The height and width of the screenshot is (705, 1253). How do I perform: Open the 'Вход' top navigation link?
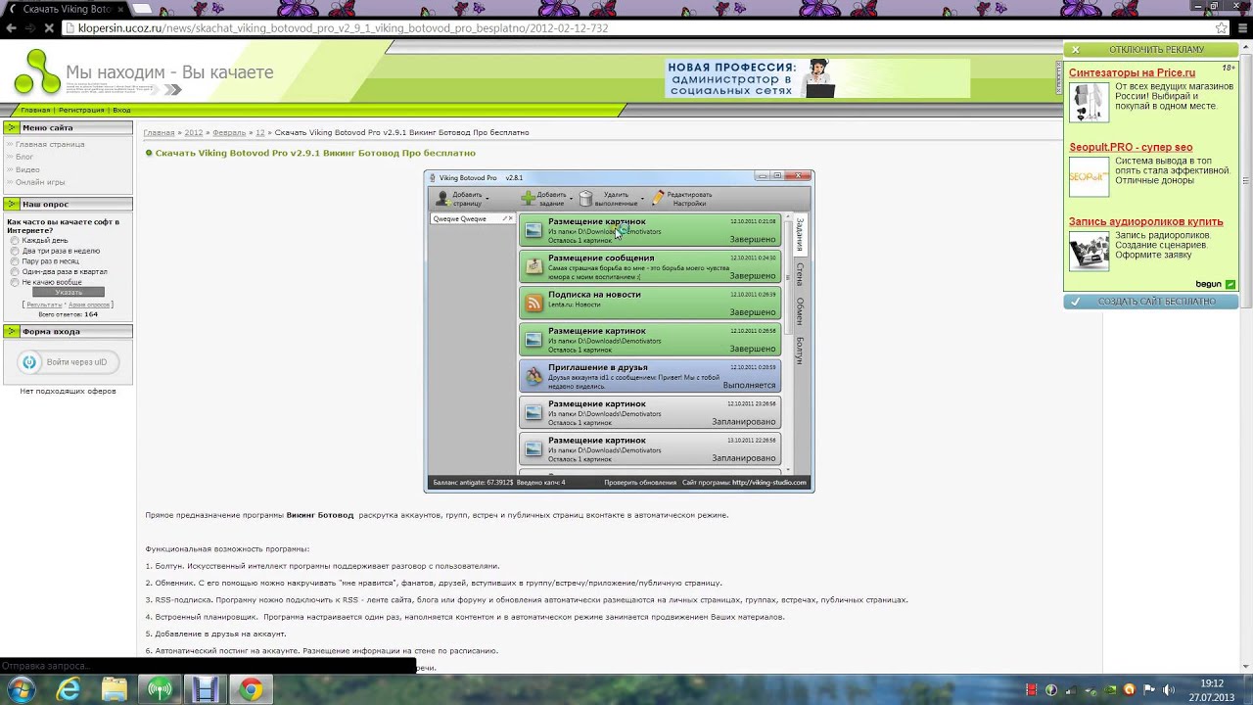click(x=121, y=111)
